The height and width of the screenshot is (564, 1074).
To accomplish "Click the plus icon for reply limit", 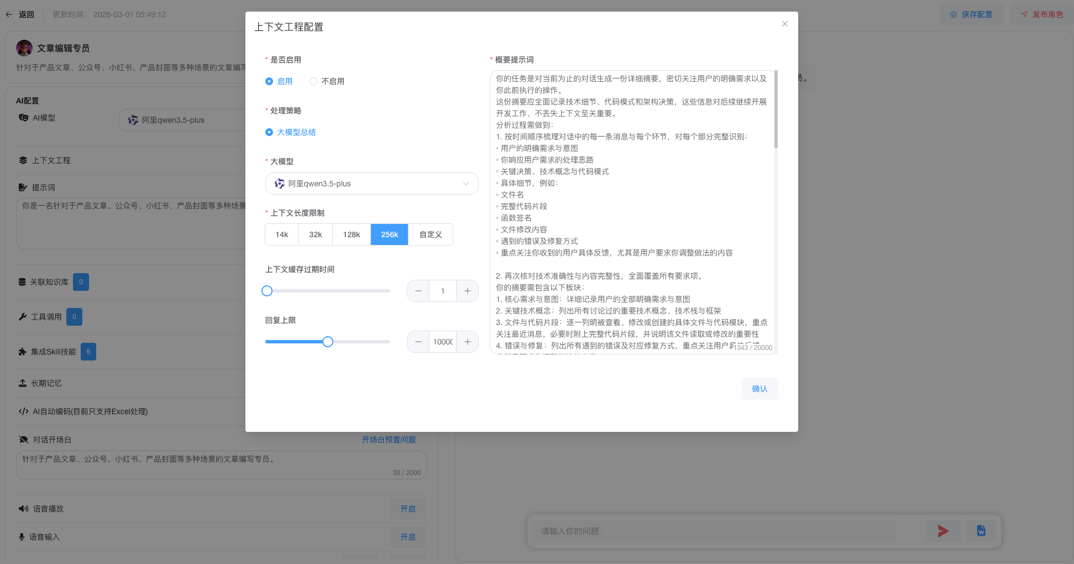I will point(467,342).
